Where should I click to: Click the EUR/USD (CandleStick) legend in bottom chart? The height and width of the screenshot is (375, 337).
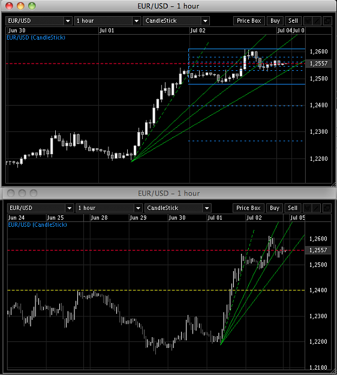pyautogui.click(x=38, y=225)
